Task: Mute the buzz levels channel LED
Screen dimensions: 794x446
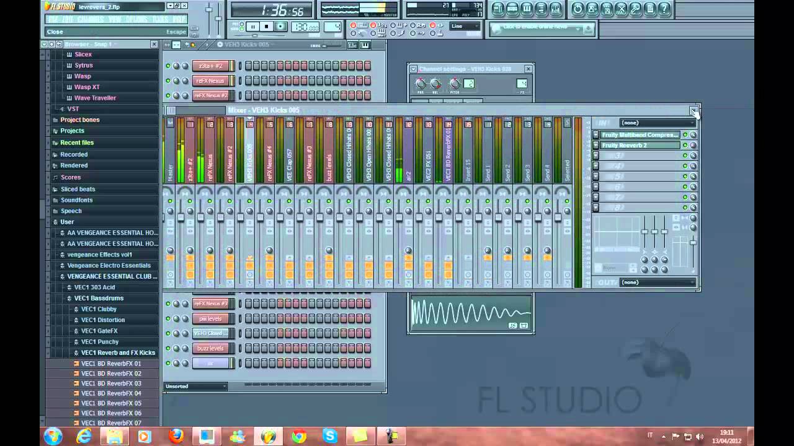Action: pyautogui.click(x=167, y=349)
